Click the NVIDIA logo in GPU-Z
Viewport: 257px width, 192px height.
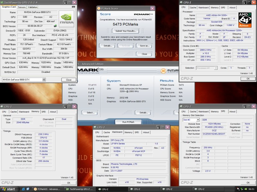click(x=66, y=19)
